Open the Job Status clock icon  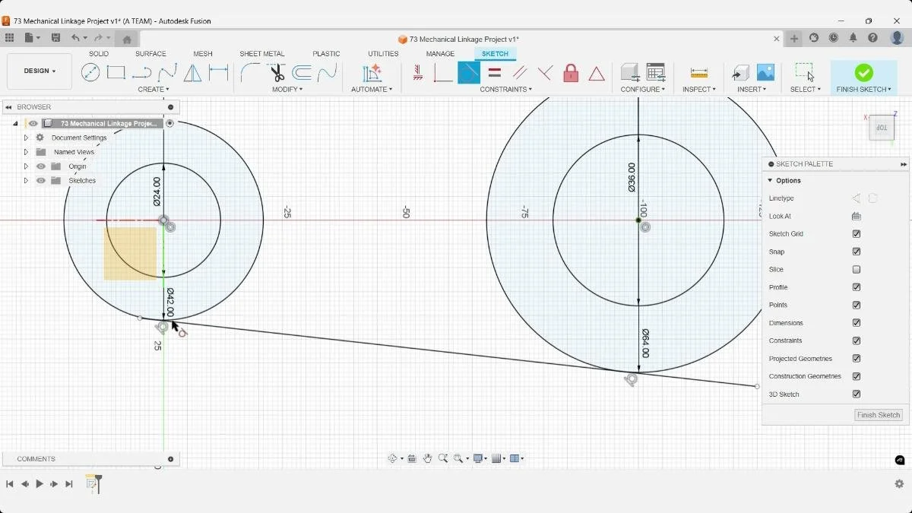point(834,38)
